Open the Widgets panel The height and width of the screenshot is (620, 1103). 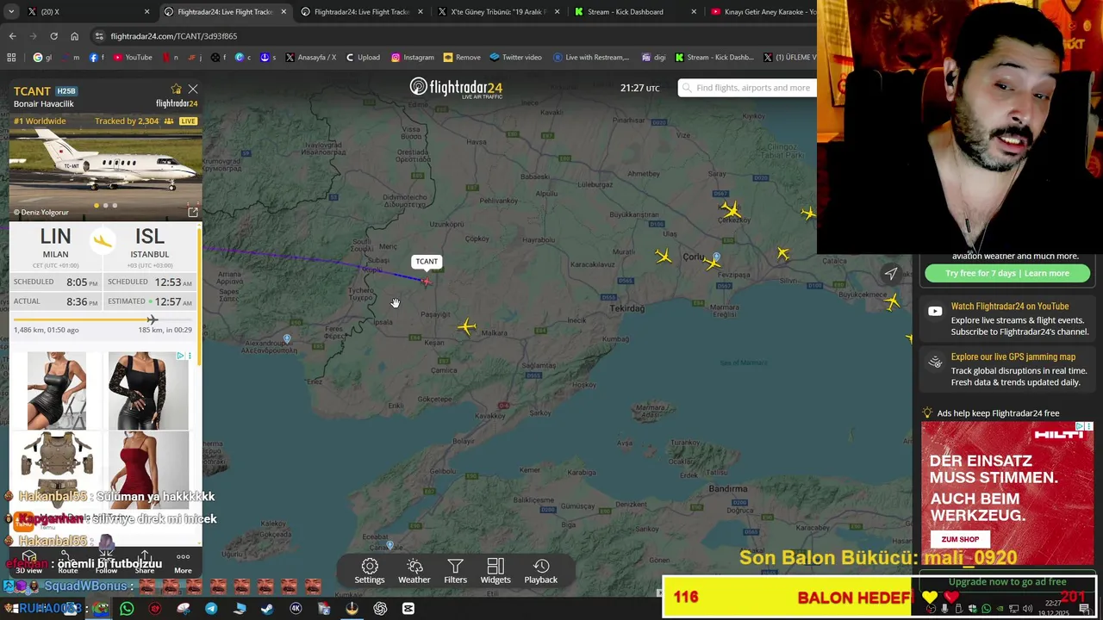(x=495, y=571)
